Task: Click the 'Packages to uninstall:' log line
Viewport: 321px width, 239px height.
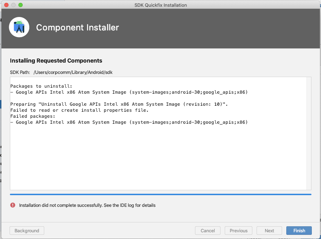Action: click(x=41, y=86)
